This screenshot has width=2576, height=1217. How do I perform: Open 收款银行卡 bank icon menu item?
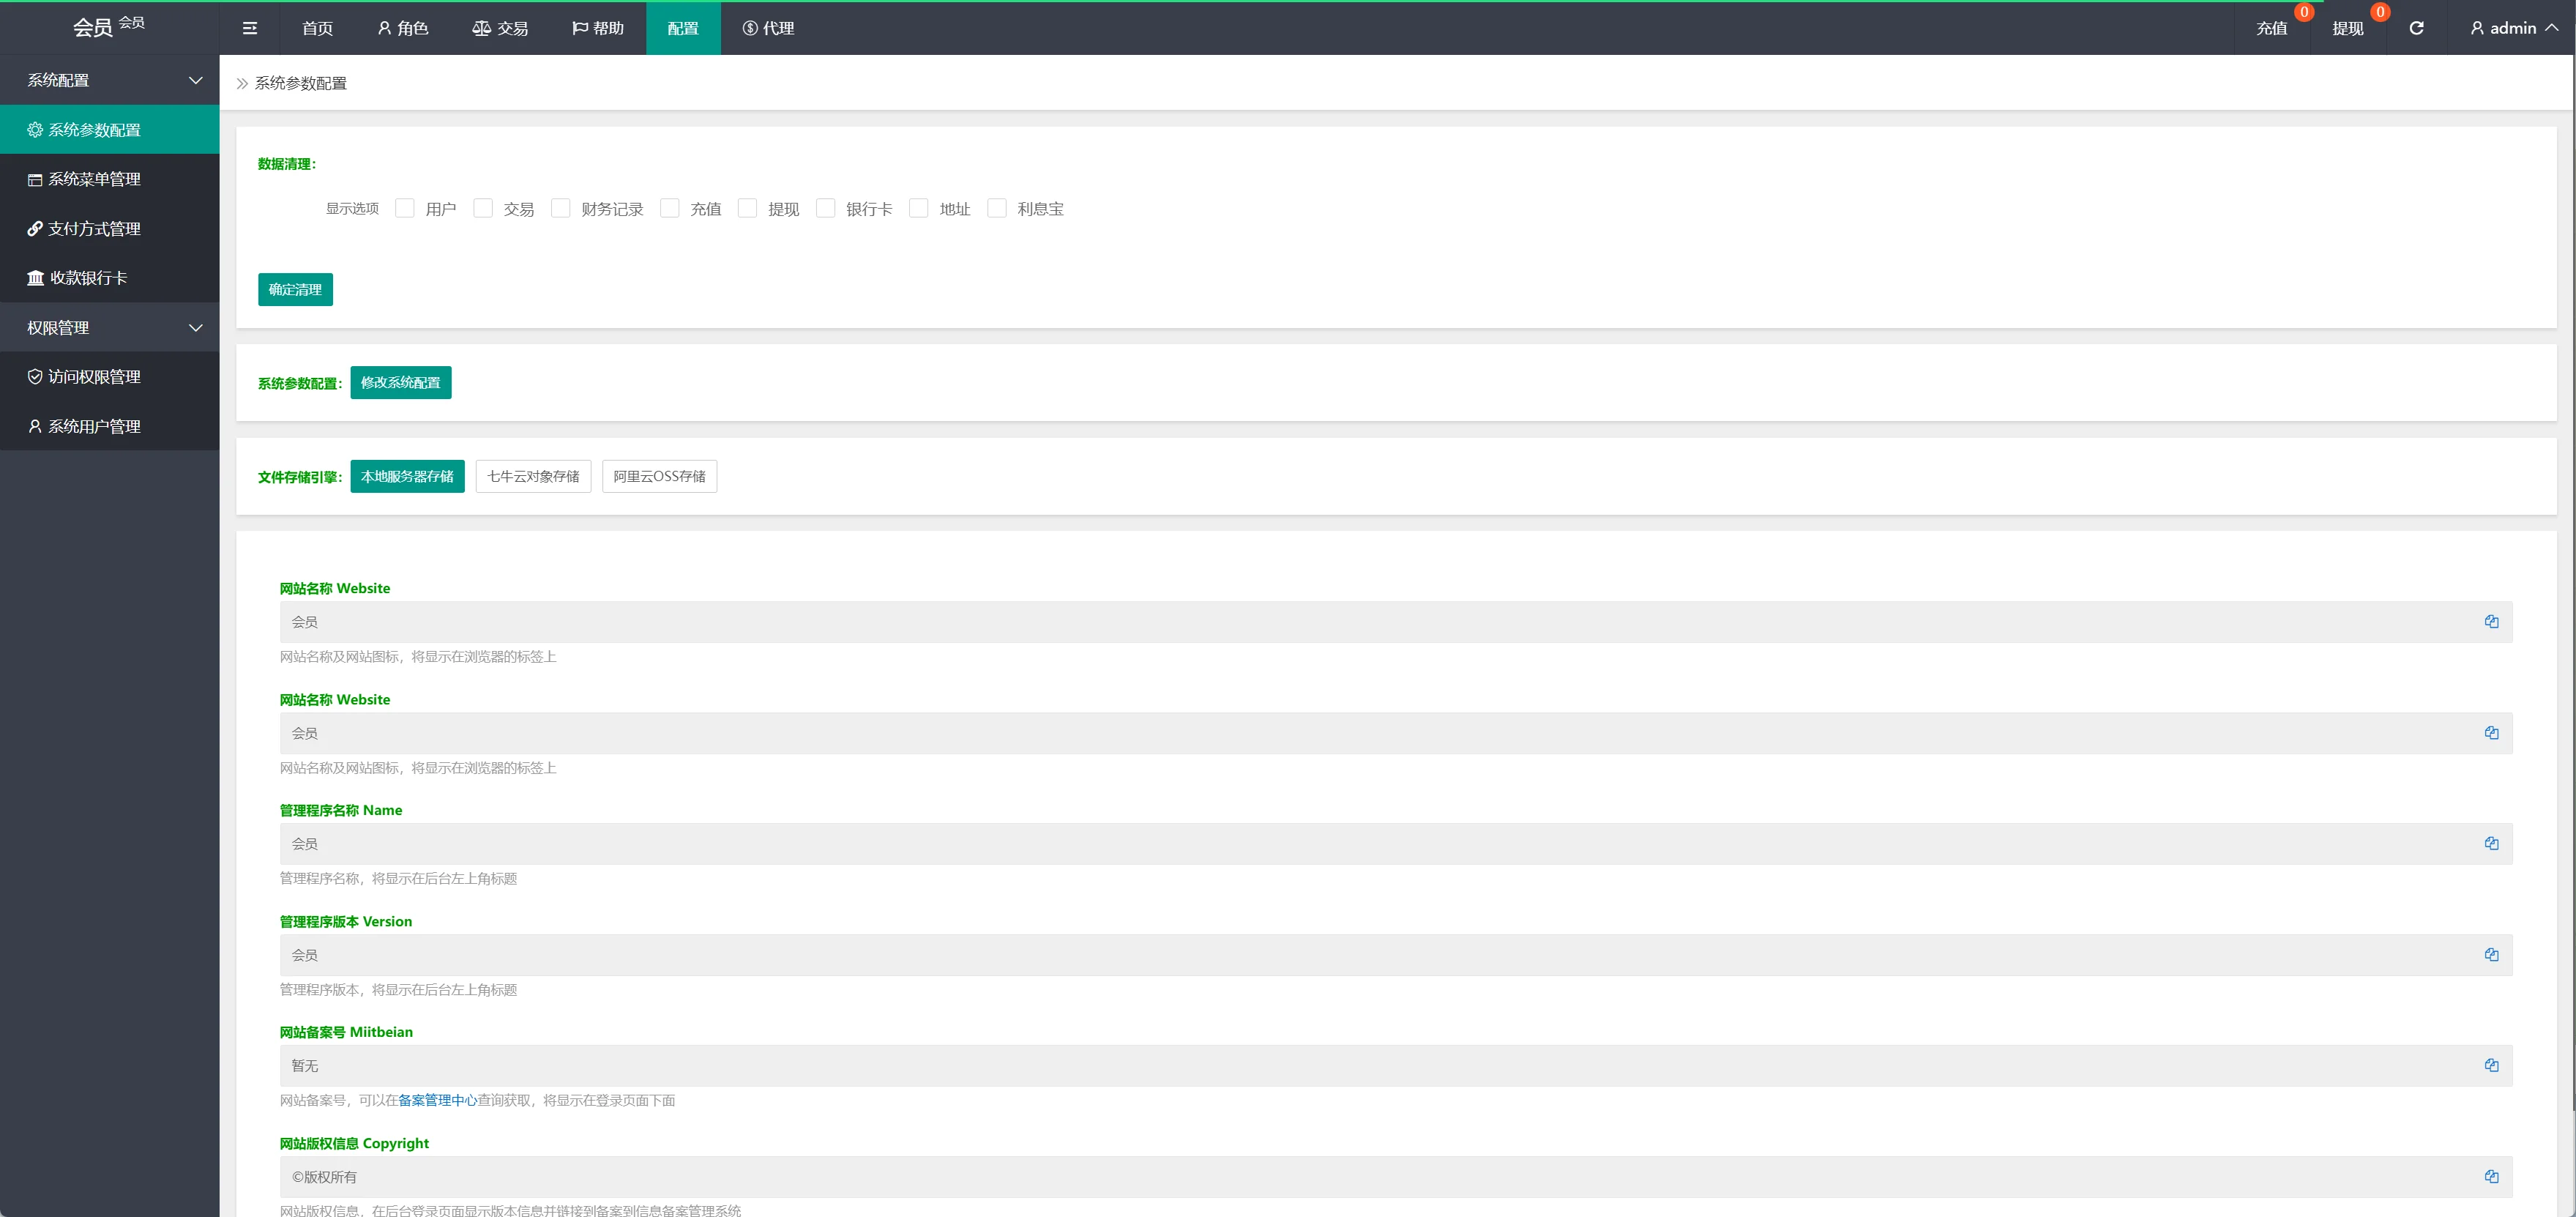pos(88,278)
